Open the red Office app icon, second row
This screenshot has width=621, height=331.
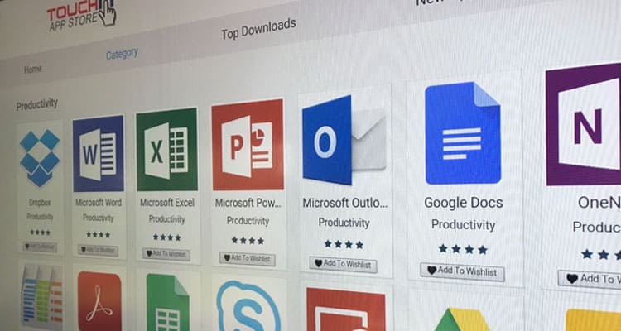click(x=346, y=309)
